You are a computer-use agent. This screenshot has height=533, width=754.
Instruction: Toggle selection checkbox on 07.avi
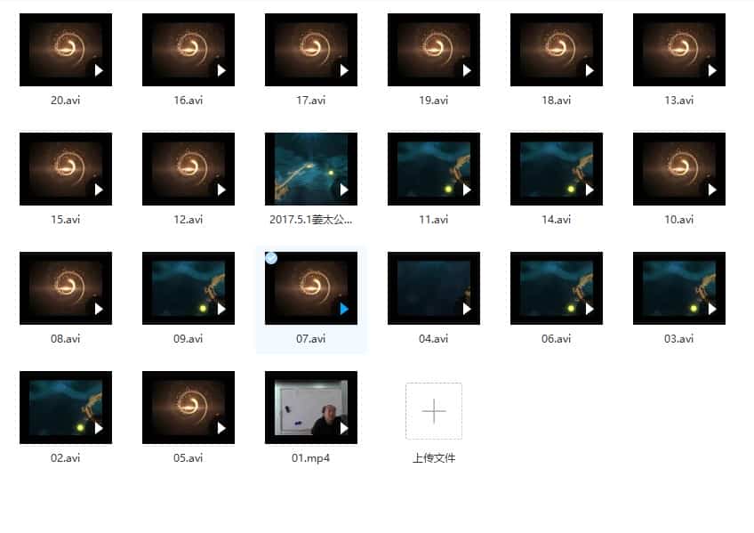271,258
